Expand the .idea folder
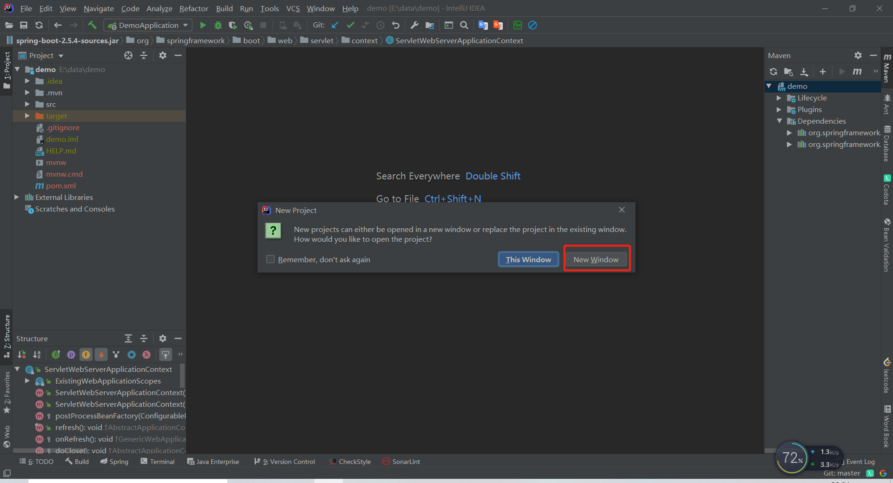The image size is (893, 483). point(27,81)
